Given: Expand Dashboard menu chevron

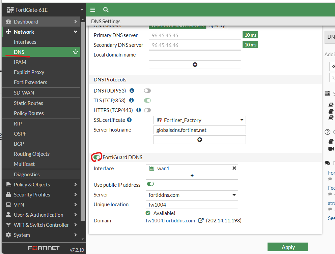Looking at the screenshot, I should coord(75,22).
